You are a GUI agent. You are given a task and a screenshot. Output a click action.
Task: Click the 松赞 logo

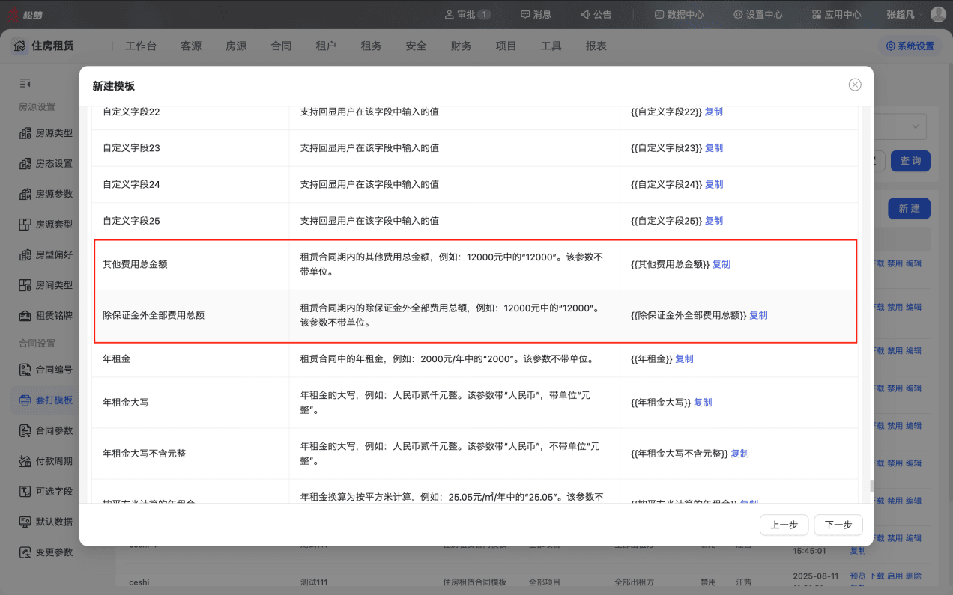coord(25,14)
